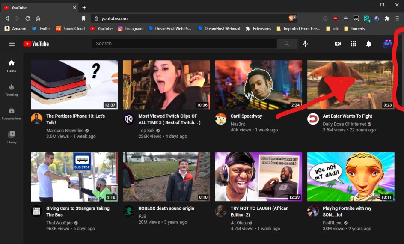Click the browser back arrow
This screenshot has height=244, width=404.
pyautogui.click(x=7, y=18)
